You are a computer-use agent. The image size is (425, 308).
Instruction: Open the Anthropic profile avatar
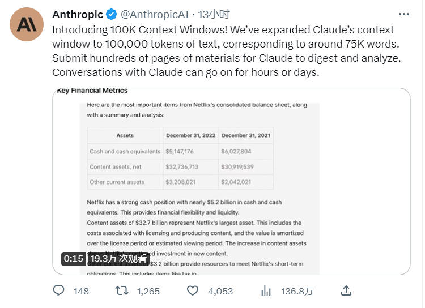click(25, 24)
